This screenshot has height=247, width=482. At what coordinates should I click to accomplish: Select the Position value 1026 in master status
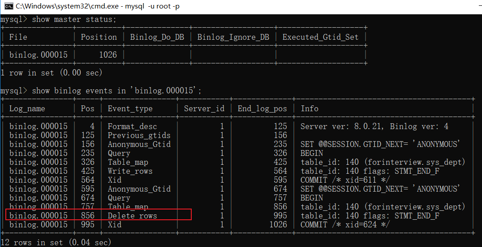pyautogui.click(x=108, y=55)
